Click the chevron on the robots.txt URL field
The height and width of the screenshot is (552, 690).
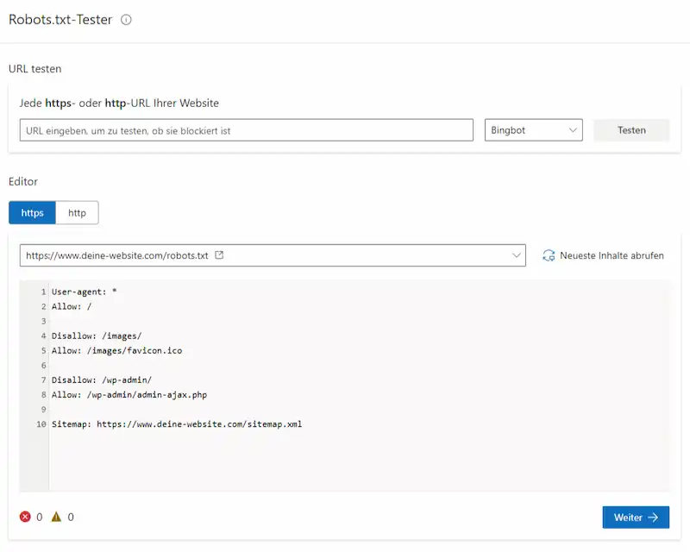(x=516, y=255)
